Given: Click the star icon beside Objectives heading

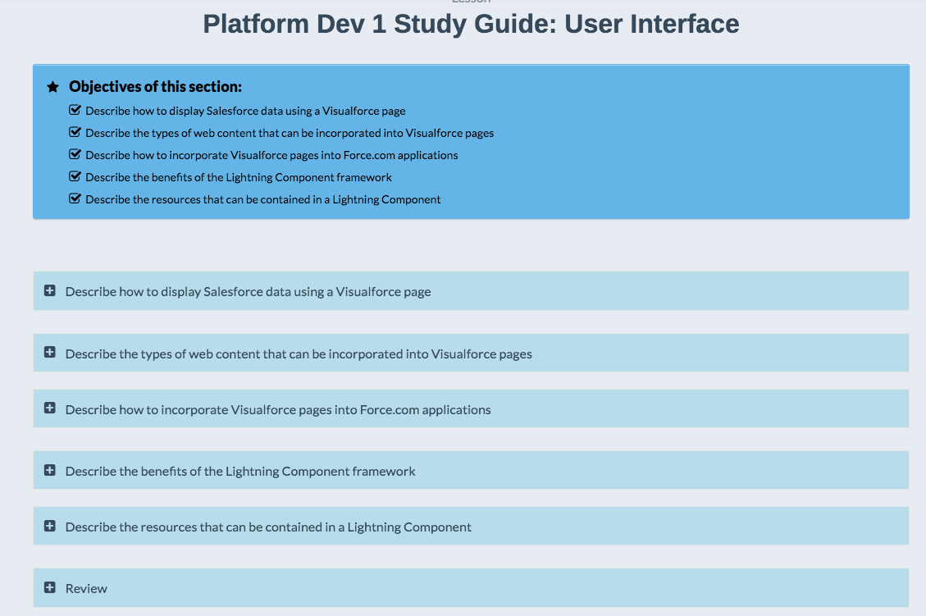Looking at the screenshot, I should 52,87.
